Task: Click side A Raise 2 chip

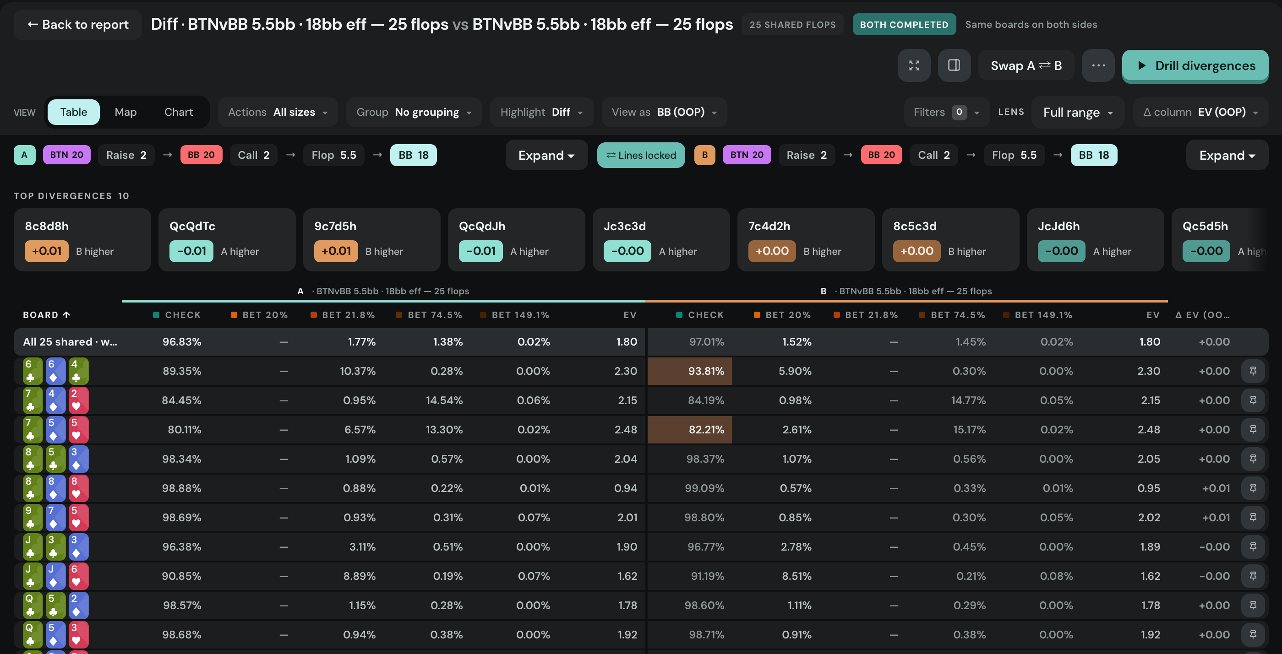Action: tap(126, 155)
